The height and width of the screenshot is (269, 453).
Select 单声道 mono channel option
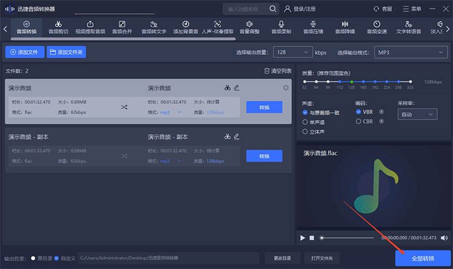(x=313, y=122)
